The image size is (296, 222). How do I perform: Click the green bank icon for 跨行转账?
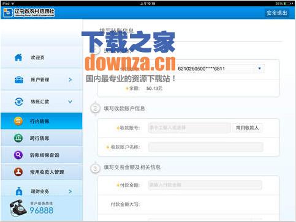point(18,138)
